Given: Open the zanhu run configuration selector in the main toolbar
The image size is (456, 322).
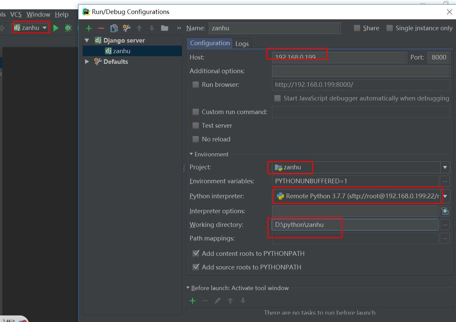Looking at the screenshot, I should click(31, 28).
